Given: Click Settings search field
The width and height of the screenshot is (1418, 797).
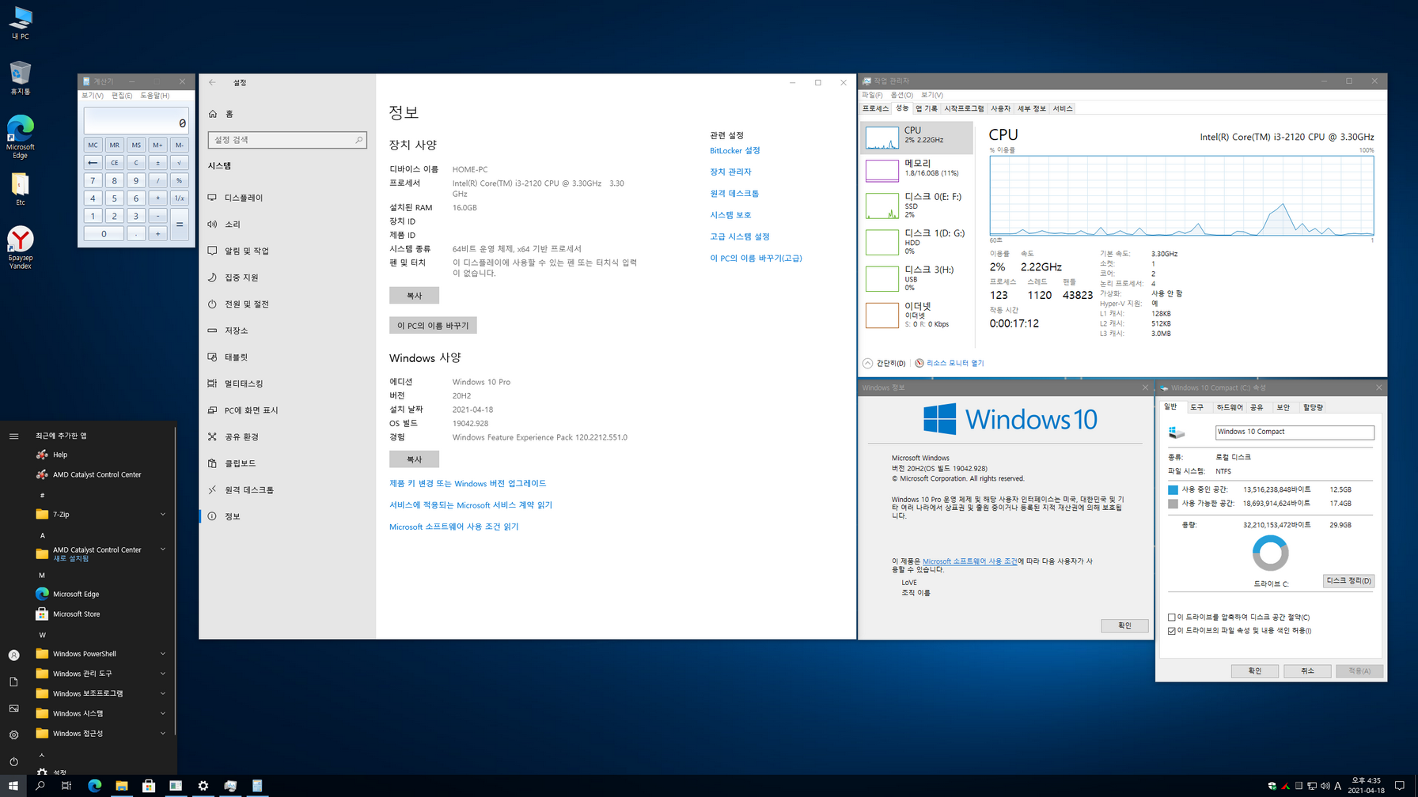Looking at the screenshot, I should click(287, 140).
